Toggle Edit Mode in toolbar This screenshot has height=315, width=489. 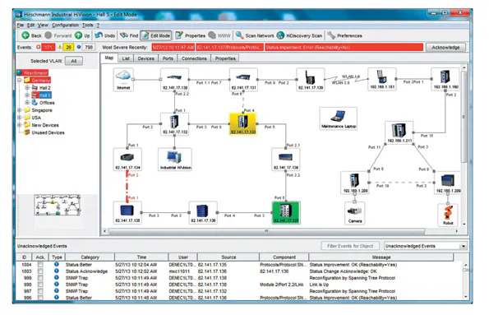coord(156,35)
